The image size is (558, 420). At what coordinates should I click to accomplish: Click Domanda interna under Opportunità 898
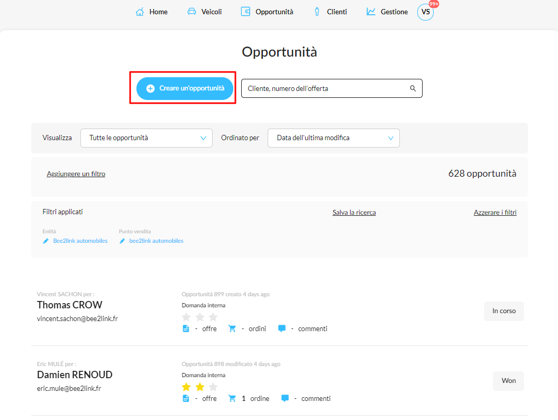pyautogui.click(x=204, y=375)
